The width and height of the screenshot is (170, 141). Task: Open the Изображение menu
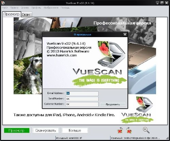point(51,8)
